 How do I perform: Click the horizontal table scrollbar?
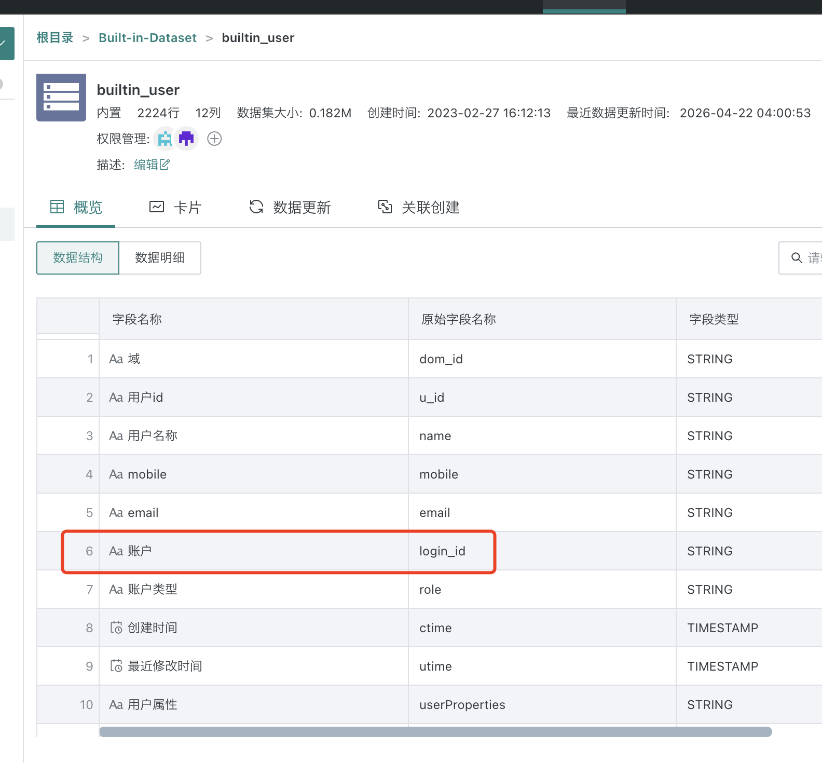(x=435, y=732)
